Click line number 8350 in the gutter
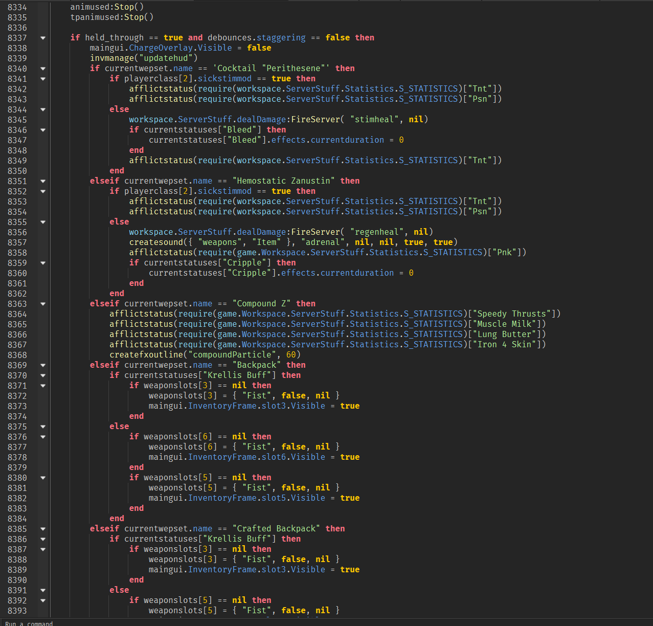This screenshot has width=653, height=626. 17,171
